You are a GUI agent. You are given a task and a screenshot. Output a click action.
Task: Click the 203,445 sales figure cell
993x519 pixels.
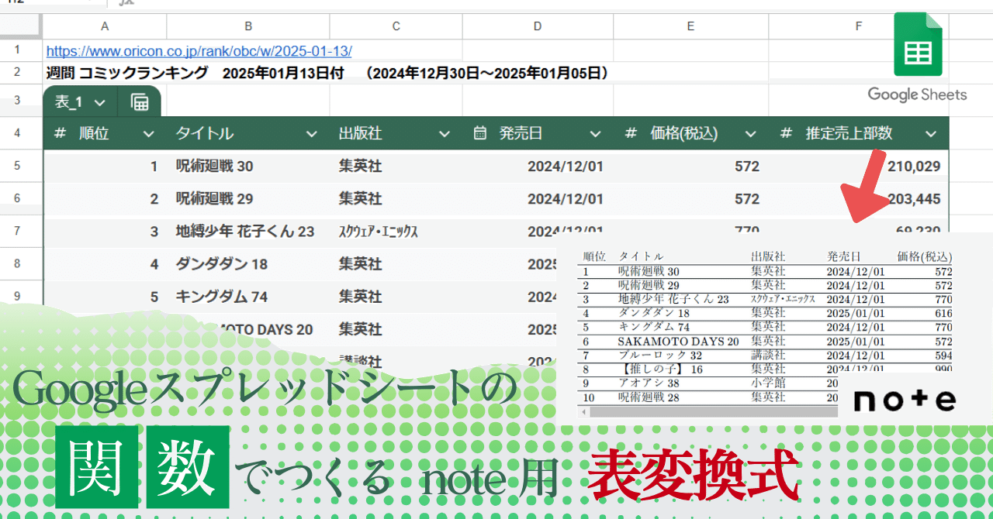[x=914, y=199]
